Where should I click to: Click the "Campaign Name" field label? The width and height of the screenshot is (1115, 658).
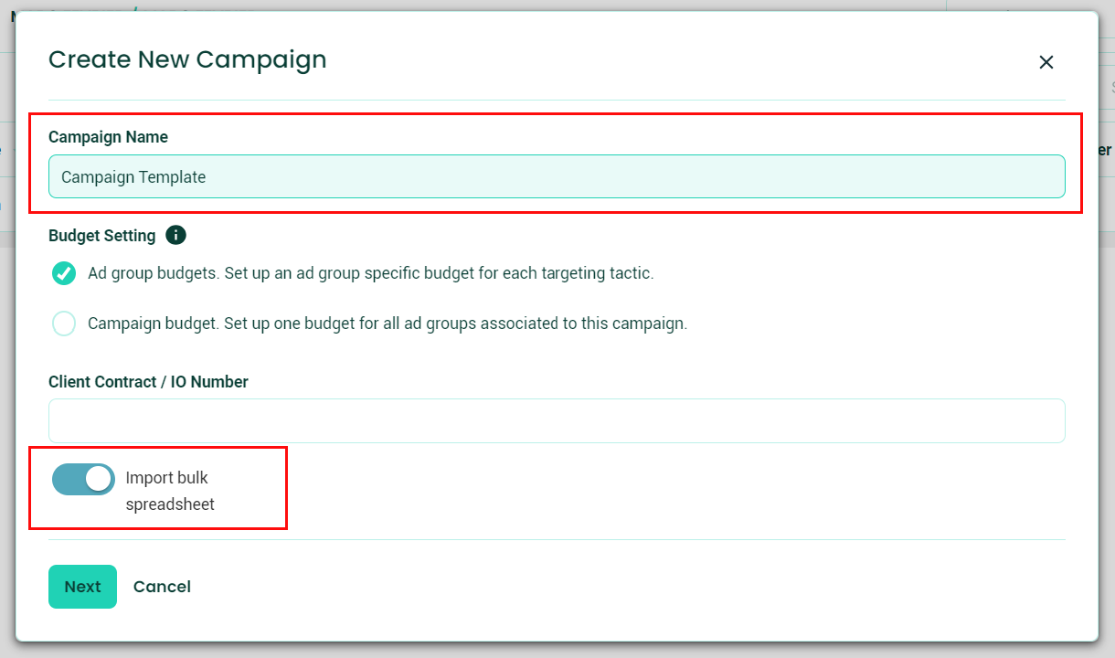pos(108,136)
